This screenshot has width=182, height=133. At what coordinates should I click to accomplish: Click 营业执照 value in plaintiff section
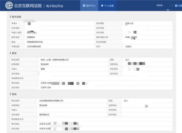(44, 64)
